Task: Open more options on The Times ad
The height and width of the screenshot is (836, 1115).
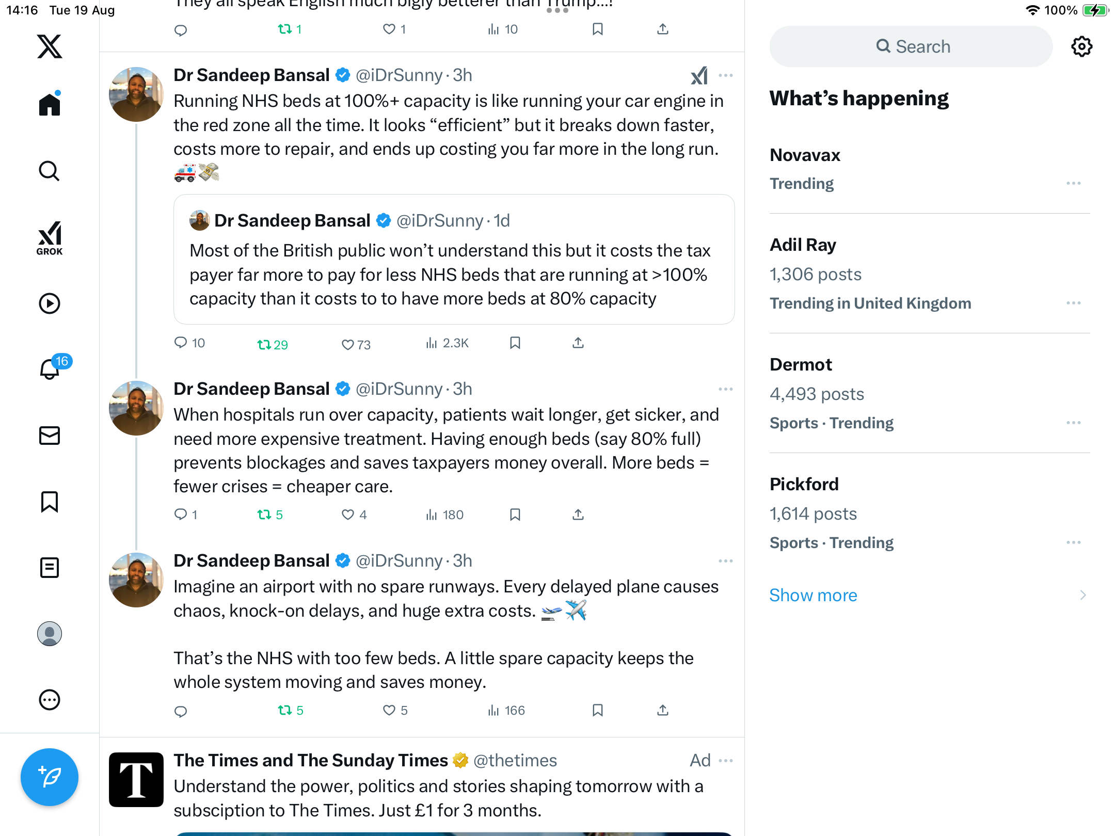Action: tap(725, 761)
